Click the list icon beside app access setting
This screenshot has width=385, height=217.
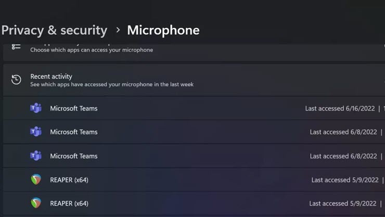[16, 47]
